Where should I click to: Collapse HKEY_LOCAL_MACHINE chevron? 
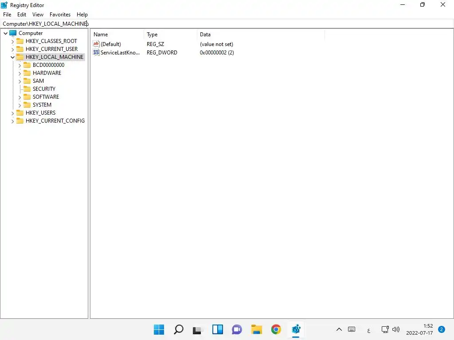12,57
